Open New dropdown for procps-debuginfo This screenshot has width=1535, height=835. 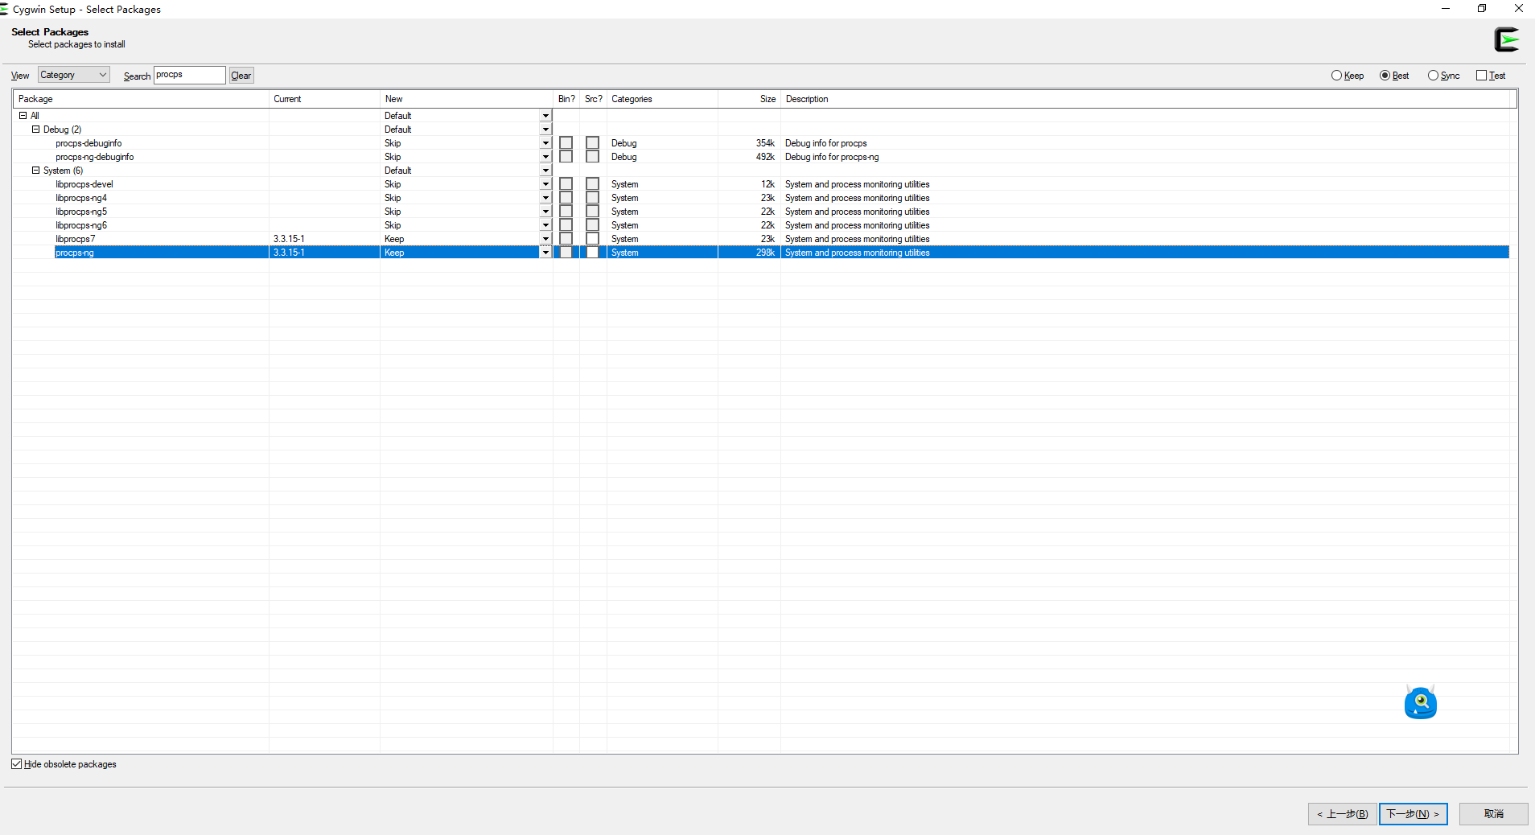[x=545, y=143]
